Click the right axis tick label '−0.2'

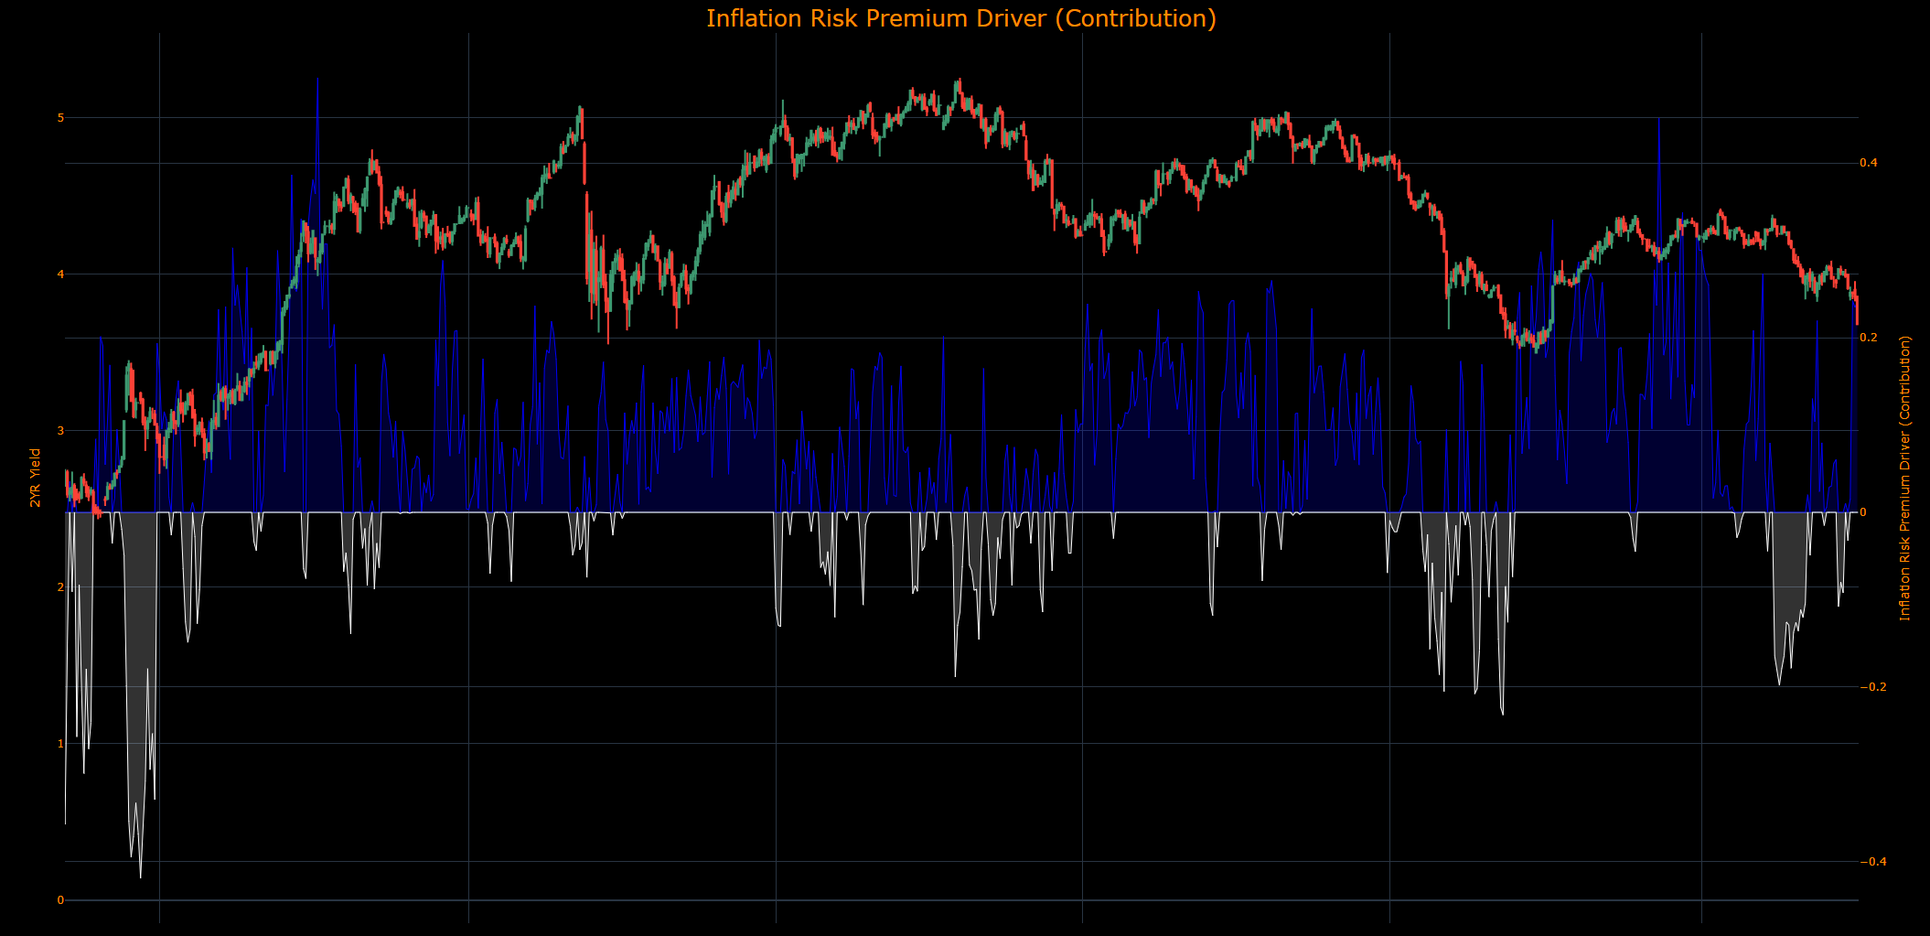(x=1872, y=687)
